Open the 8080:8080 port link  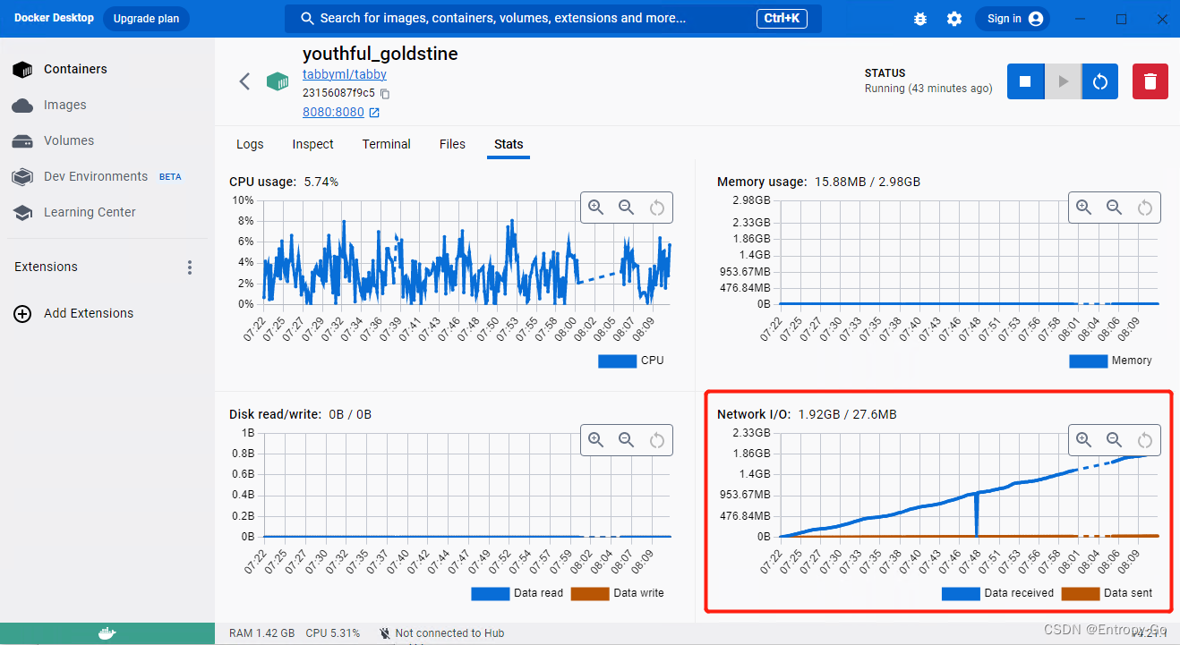(x=335, y=112)
